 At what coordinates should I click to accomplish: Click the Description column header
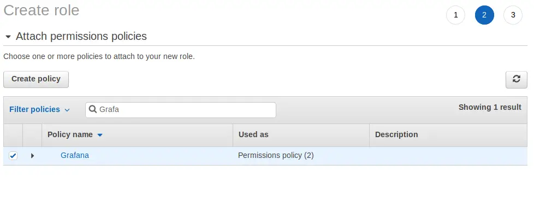(396, 134)
